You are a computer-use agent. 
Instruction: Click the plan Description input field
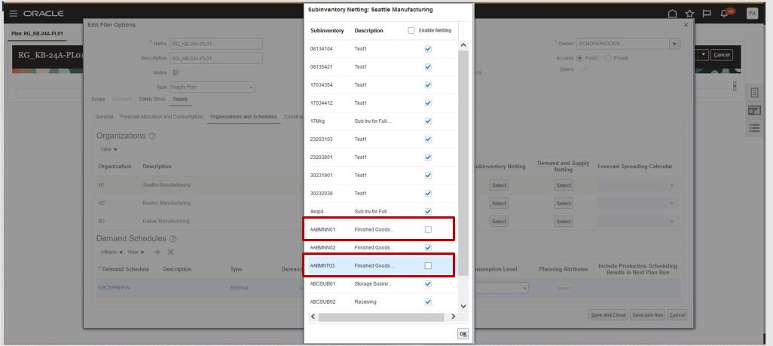coord(216,58)
